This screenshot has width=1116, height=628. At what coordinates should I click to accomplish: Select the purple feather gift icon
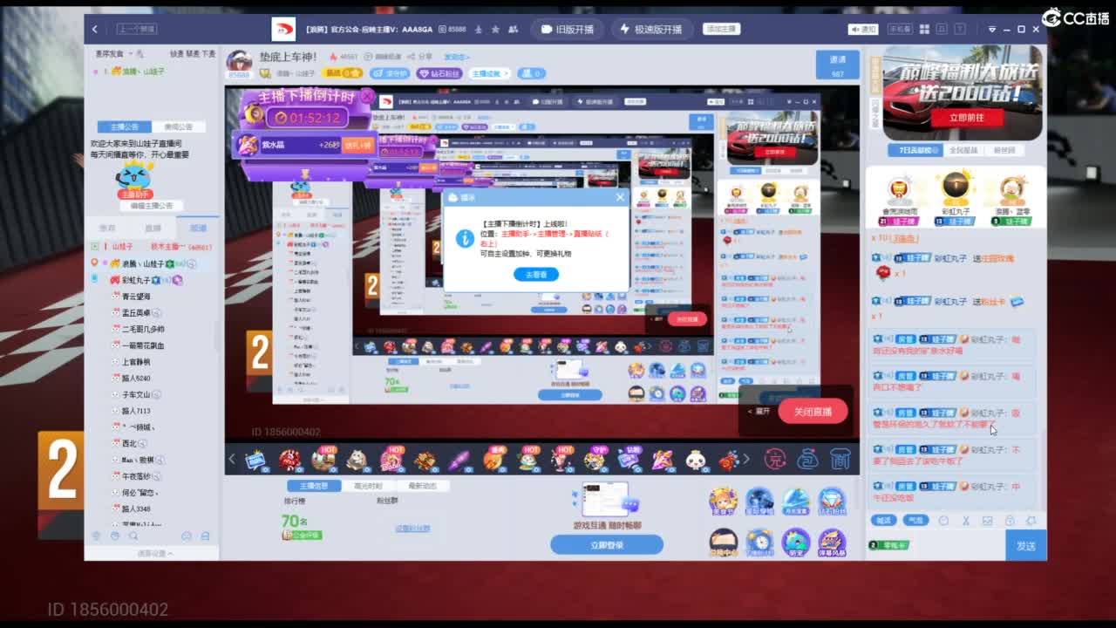459,459
